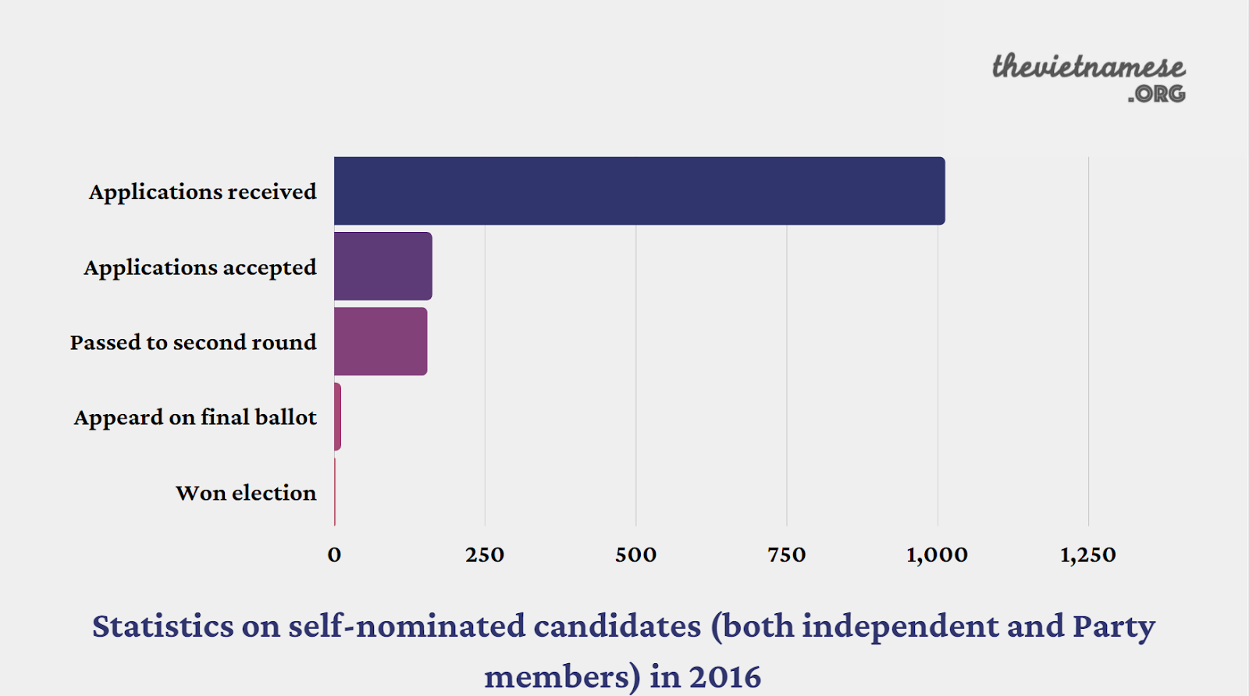Select the purple Applications accepted bar
The image size is (1249, 696).
click(383, 266)
